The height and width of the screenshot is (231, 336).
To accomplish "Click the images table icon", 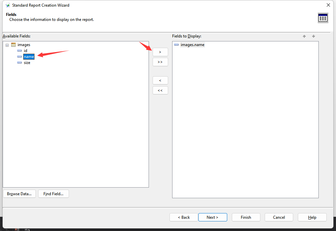I will point(13,45).
